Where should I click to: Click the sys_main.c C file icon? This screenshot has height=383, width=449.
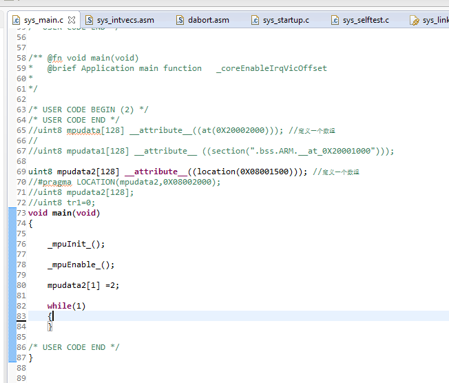[16, 20]
